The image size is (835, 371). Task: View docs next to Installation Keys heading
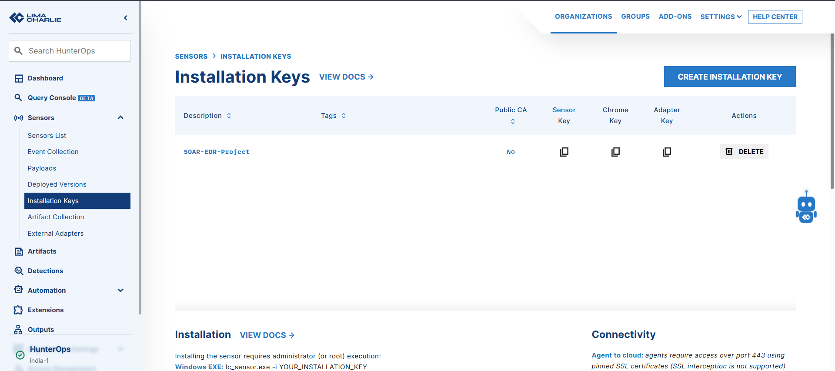346,77
